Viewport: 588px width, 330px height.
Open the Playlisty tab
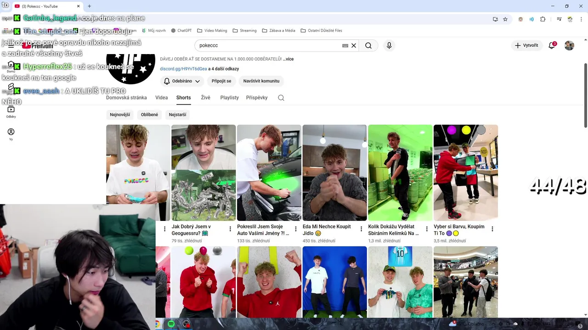[x=229, y=98]
